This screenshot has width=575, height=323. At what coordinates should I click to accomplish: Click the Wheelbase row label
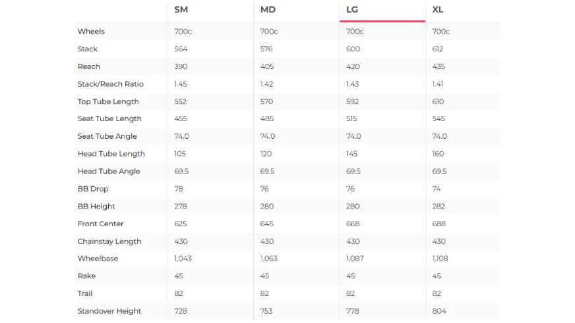pos(98,259)
